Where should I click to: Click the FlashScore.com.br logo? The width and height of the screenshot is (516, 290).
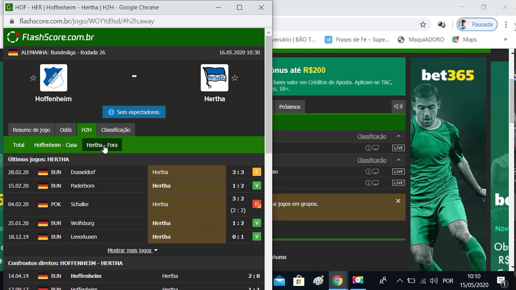tap(51, 37)
